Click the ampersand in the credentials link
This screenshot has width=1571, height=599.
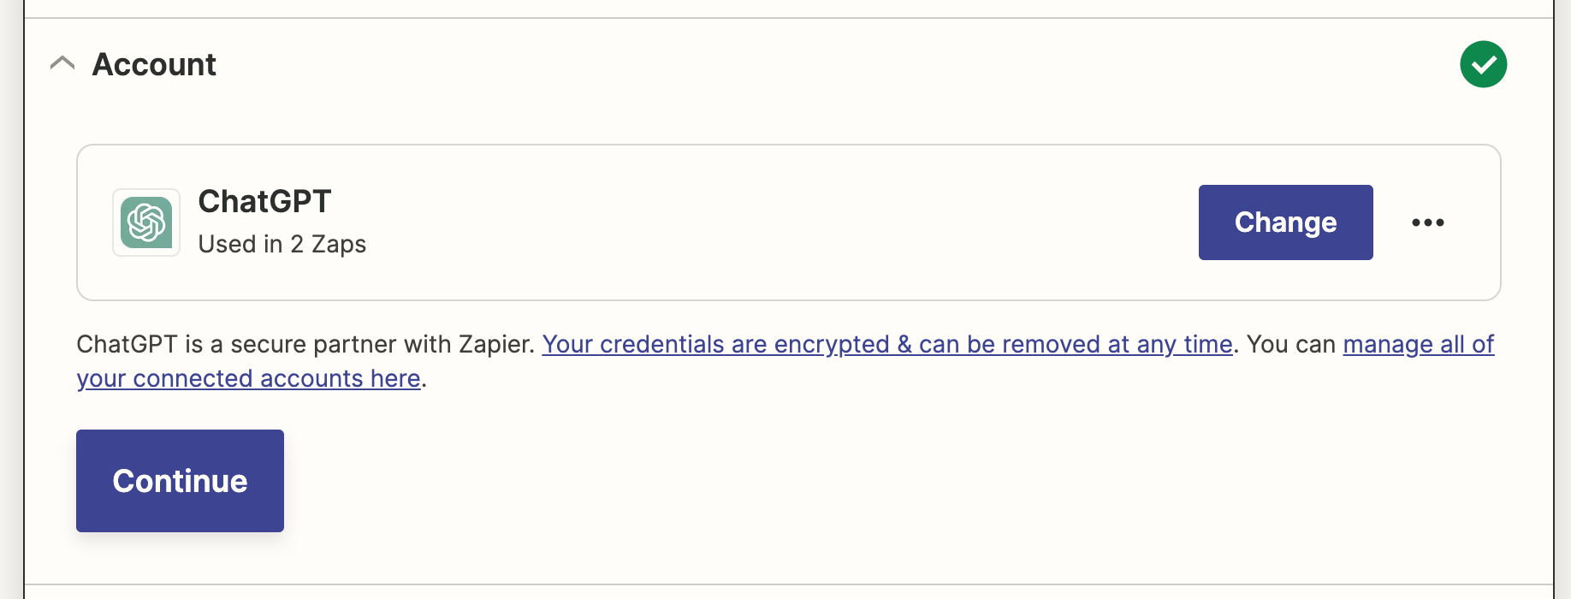pos(904,344)
